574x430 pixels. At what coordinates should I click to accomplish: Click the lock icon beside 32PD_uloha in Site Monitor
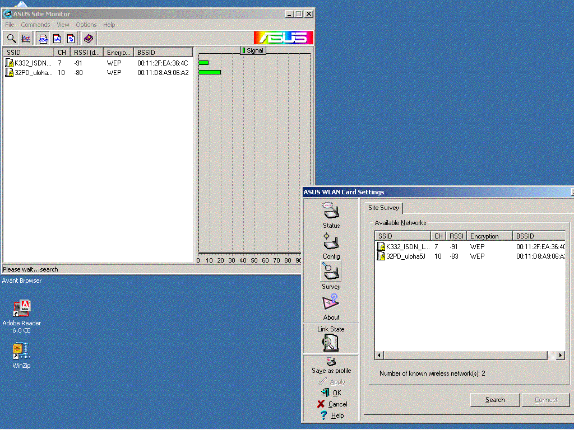click(x=9, y=72)
